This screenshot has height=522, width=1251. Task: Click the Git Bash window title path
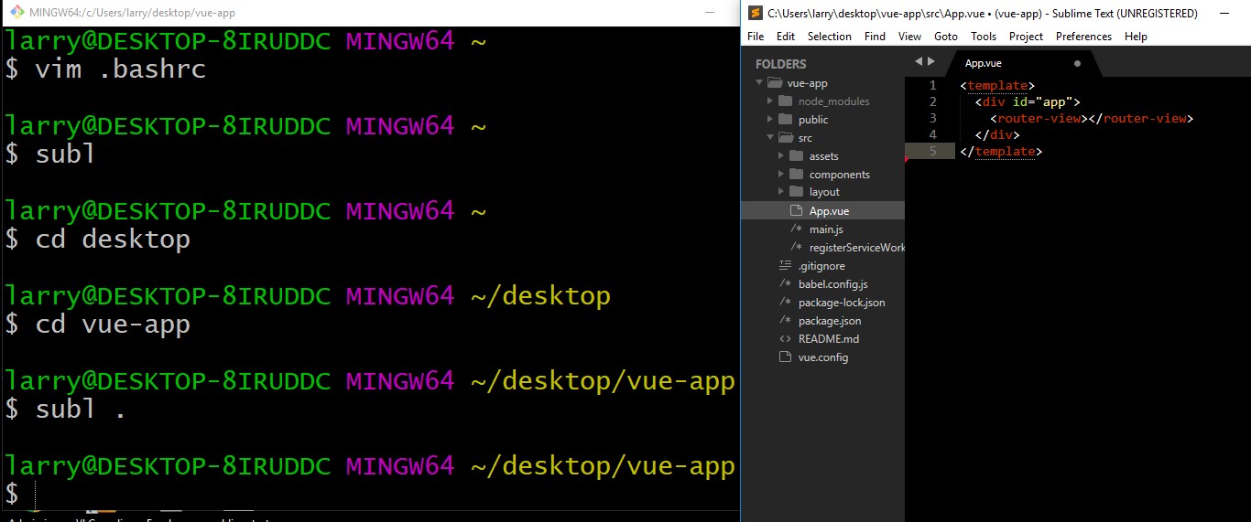tap(133, 13)
